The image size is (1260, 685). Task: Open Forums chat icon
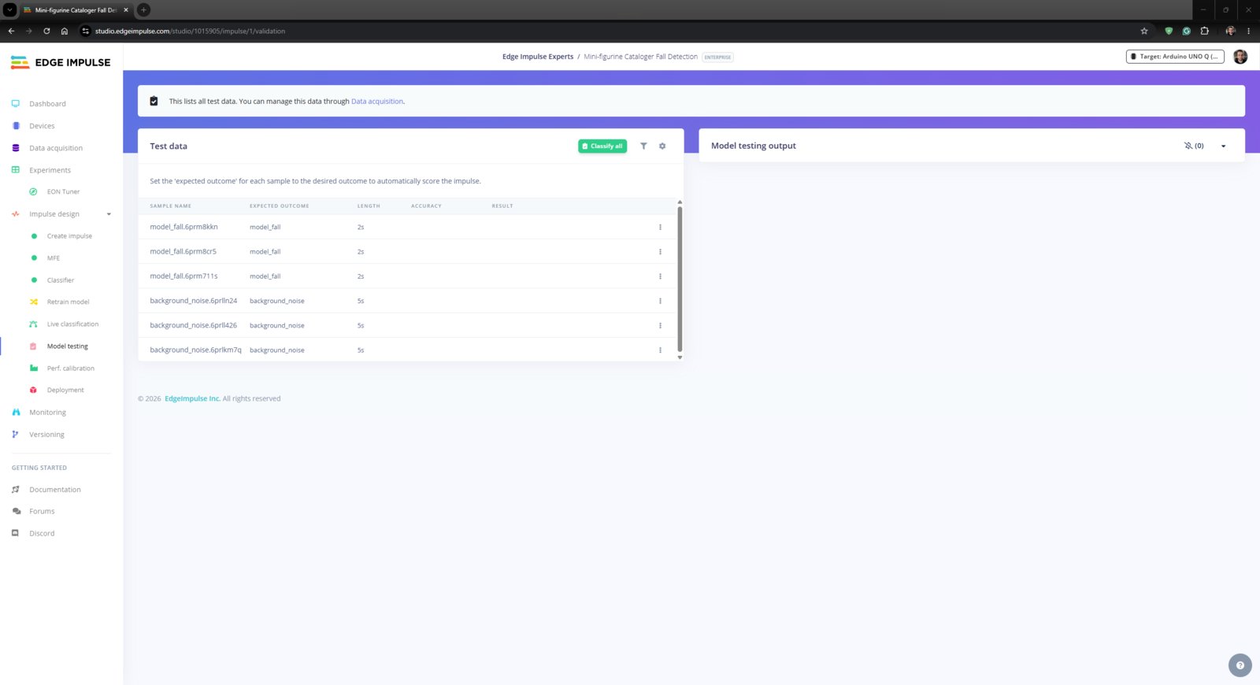[x=16, y=512]
